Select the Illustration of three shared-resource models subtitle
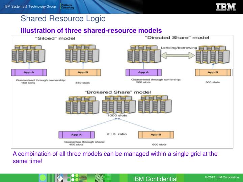The height and width of the screenshot is (182, 243). point(91,30)
